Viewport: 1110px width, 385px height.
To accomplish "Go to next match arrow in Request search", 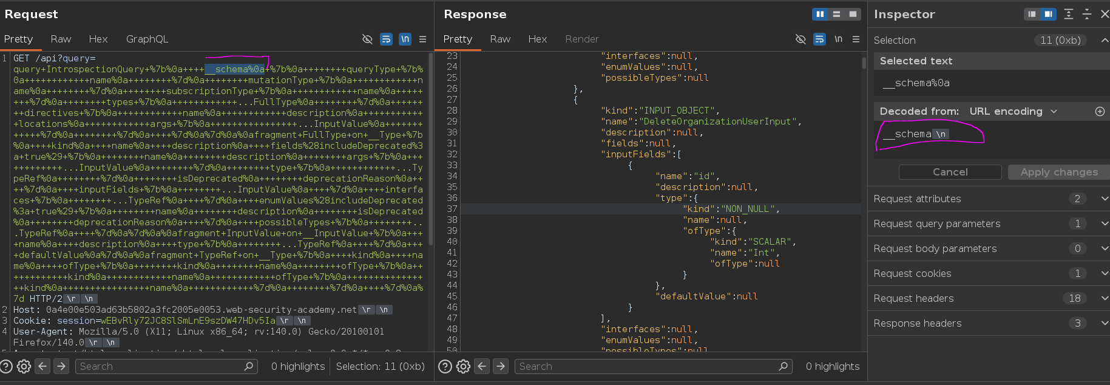I will coord(61,366).
